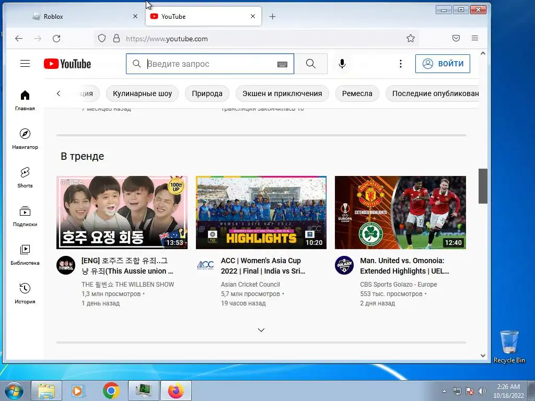The image size is (535, 401).
Task: Click '19 часов назад' under cricket video
Action: pyautogui.click(x=243, y=303)
